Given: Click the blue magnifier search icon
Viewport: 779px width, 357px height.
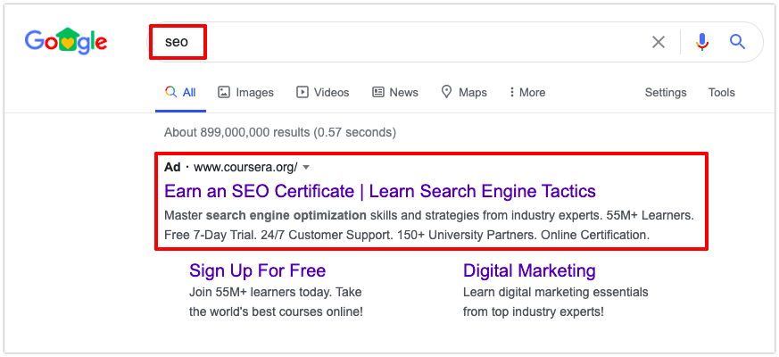Looking at the screenshot, I should point(737,42).
